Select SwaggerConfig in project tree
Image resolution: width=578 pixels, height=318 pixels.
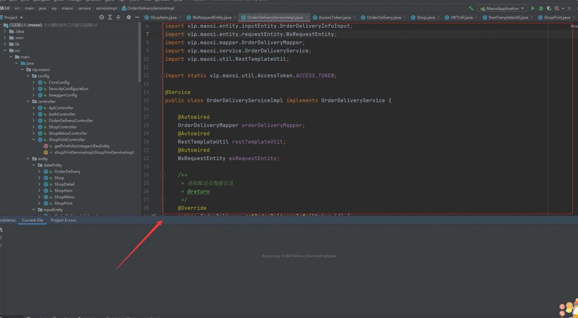63,95
